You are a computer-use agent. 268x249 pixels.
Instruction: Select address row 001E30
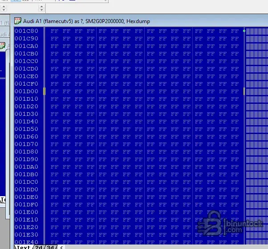(x=26, y=235)
